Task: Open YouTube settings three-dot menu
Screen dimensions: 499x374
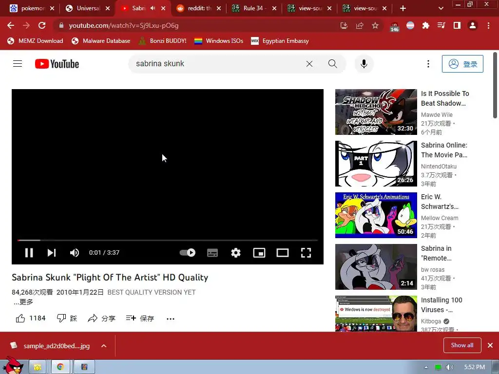Action: [428, 64]
